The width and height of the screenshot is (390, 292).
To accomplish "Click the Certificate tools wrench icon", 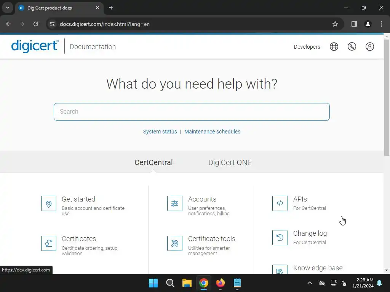I will (x=174, y=243).
